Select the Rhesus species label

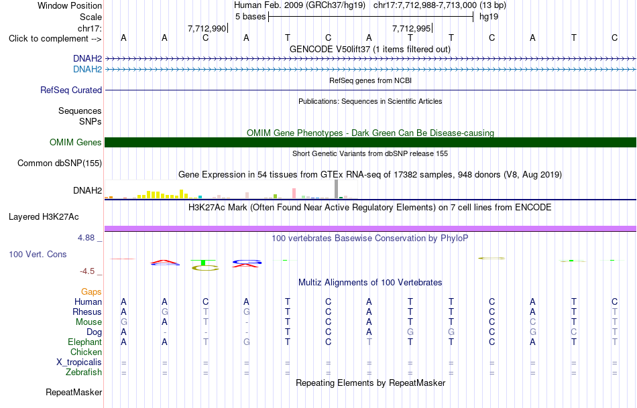pyautogui.click(x=87, y=312)
